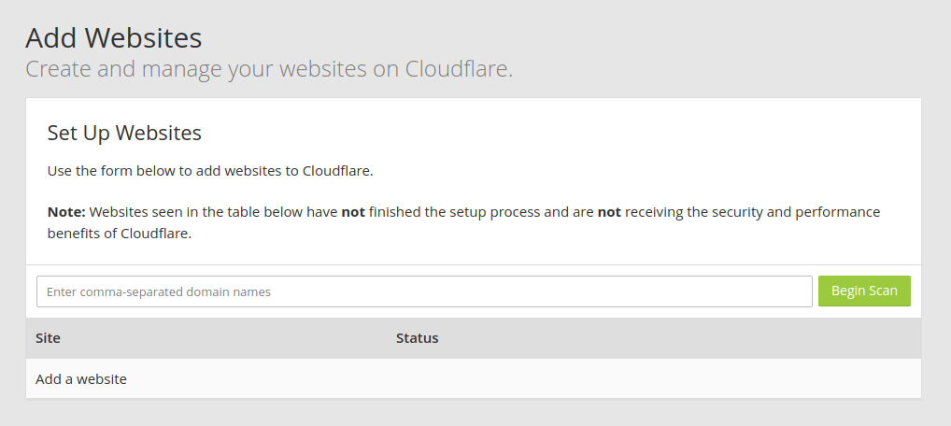
Task: Click the "Use the form below" instruction sentence
Action: tap(210, 171)
